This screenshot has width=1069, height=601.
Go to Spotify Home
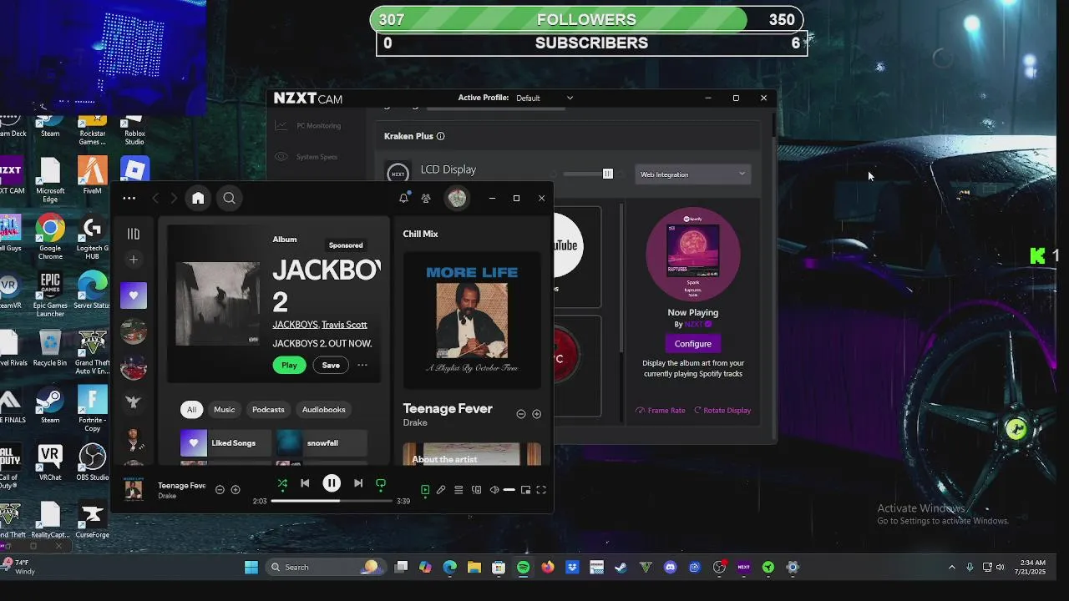point(198,198)
